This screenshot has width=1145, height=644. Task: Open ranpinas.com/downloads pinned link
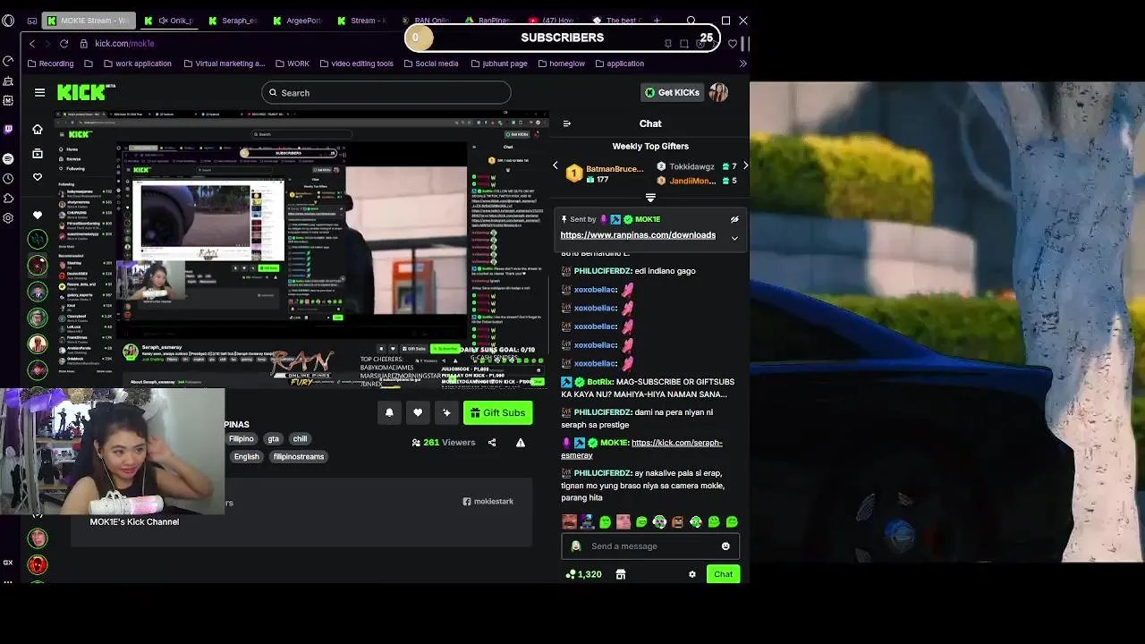click(638, 235)
